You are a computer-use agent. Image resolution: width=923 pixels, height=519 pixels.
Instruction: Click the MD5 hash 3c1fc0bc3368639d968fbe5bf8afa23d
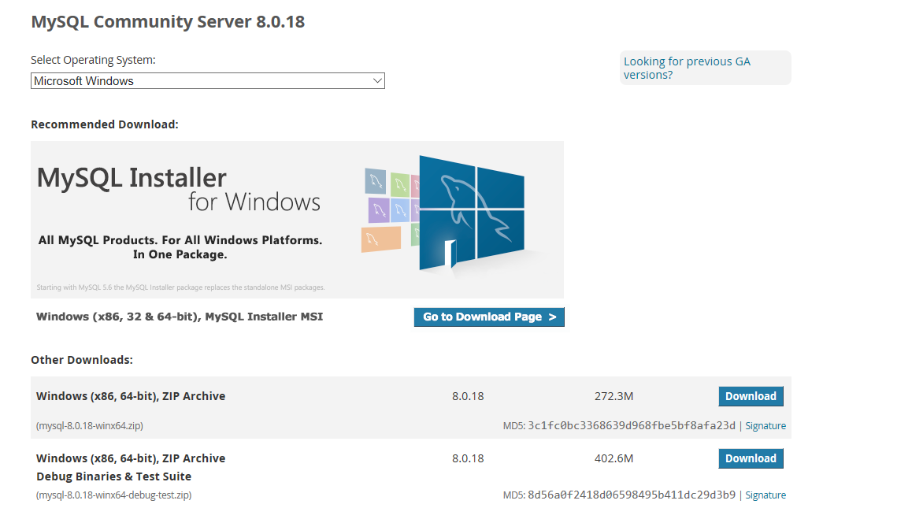tap(632, 425)
